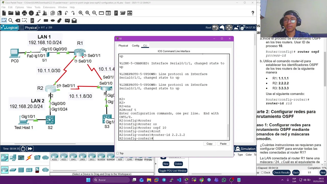
Task: Switch to Logical workspace view
Action: coord(9,28)
